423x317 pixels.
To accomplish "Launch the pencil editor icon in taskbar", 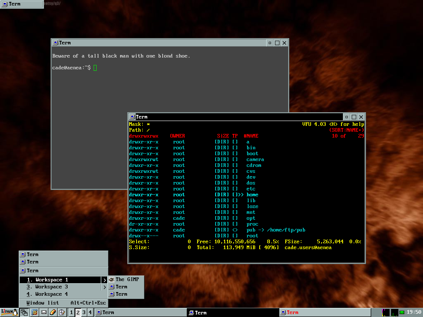I will pyautogui.click(x=53, y=313).
